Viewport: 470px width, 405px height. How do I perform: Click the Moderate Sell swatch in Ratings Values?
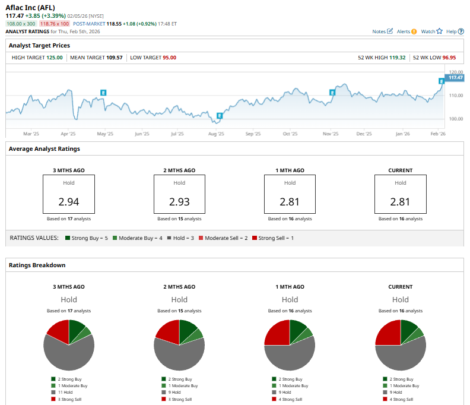pos(201,238)
